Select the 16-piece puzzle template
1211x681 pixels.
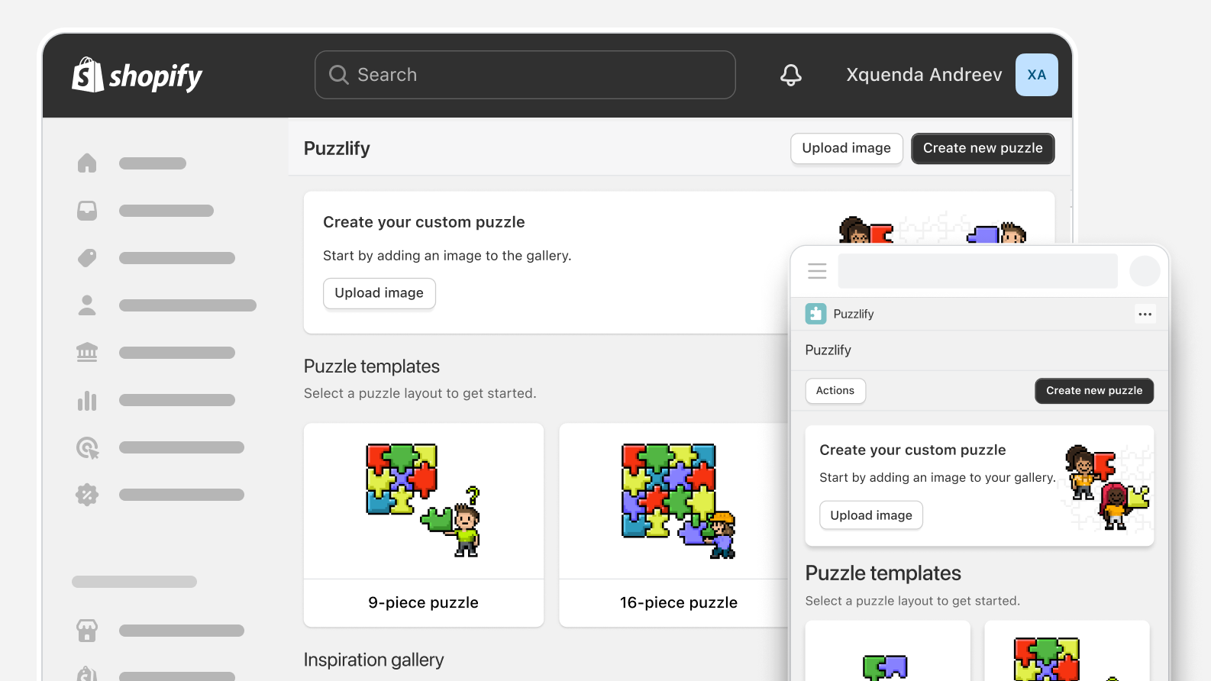point(678,525)
